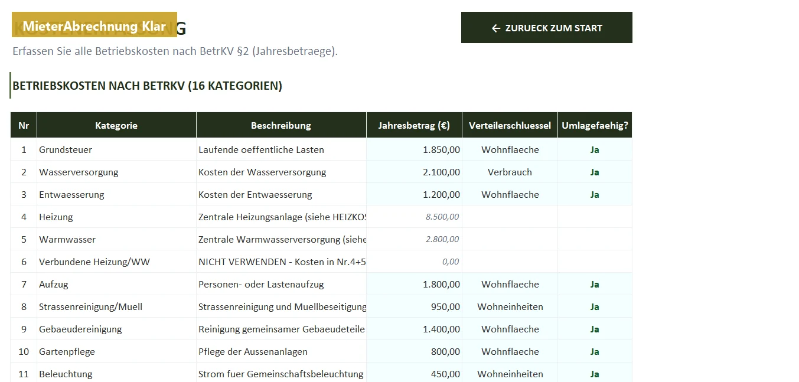The image size is (799, 382).
Task: Select the Nr column header
Action: [24, 125]
